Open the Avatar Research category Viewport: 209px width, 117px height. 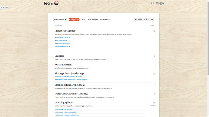[63, 65]
